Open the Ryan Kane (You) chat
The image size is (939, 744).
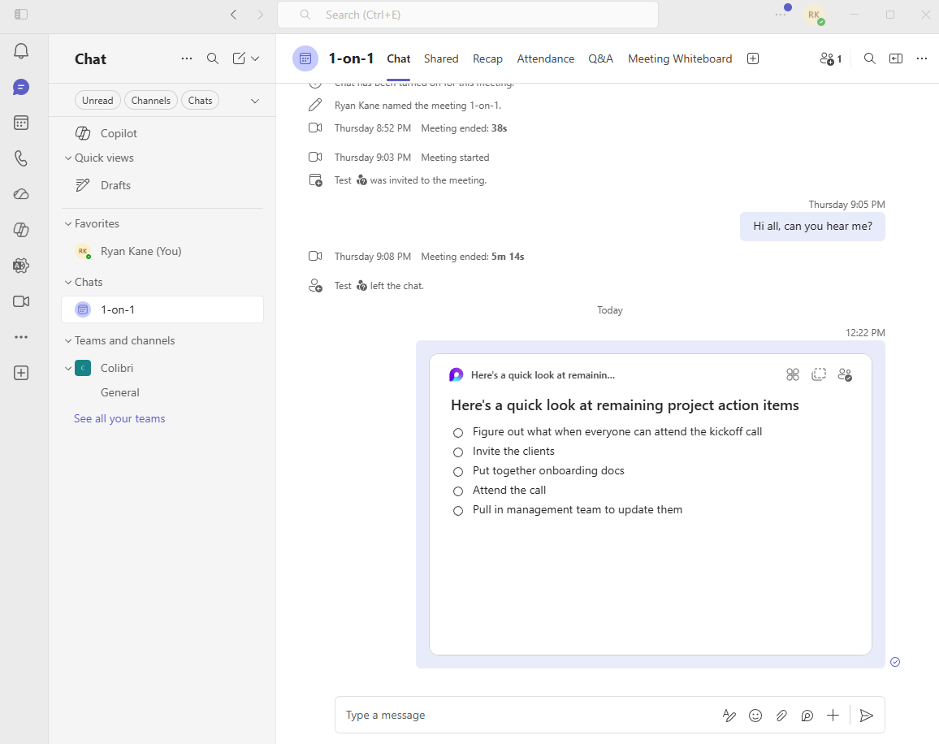[x=162, y=252]
